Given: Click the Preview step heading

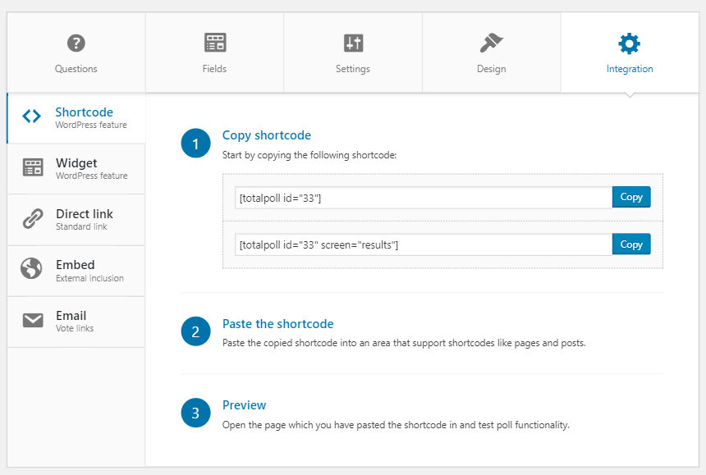Looking at the screenshot, I should coord(244,405).
